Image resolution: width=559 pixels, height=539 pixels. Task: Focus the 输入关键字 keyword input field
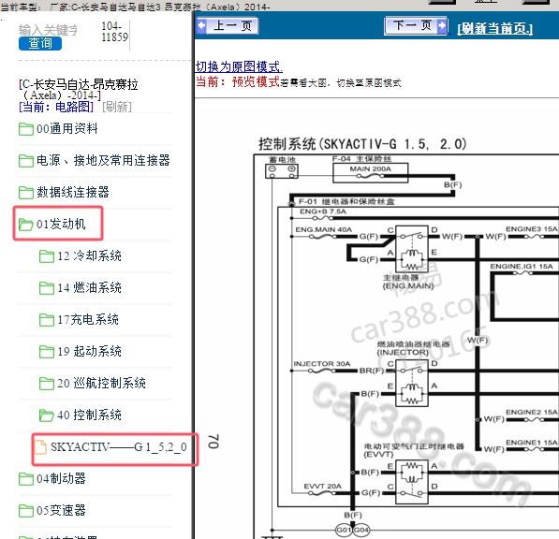pos(48,30)
